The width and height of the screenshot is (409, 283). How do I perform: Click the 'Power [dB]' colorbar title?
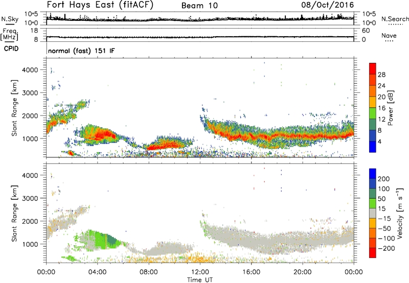click(390, 108)
